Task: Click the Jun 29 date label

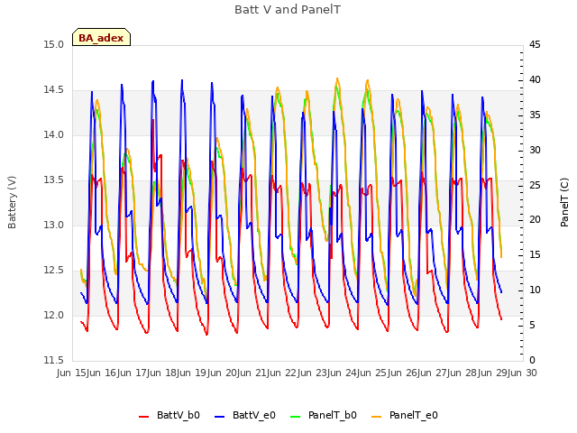Action: click(x=493, y=373)
